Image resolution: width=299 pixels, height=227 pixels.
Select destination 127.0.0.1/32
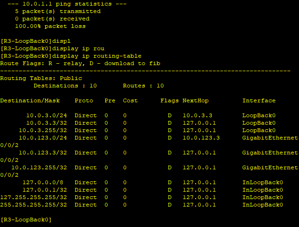coord(45,190)
